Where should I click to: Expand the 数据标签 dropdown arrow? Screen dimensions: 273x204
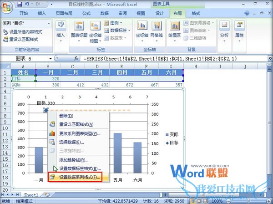click(x=129, y=31)
